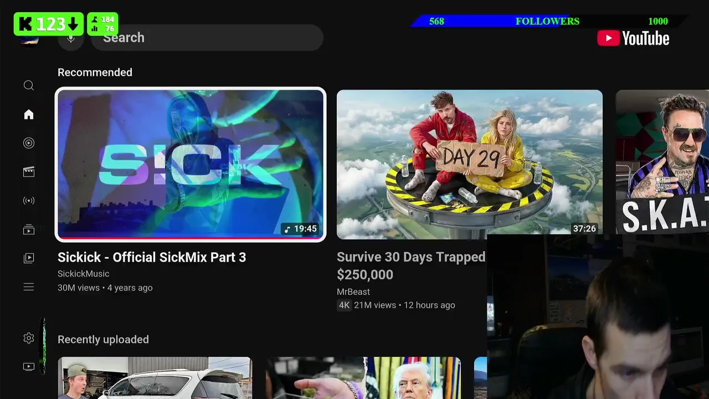Screen dimensions: 709x399
Task: Click the '568' follower count
Action: coord(436,21)
